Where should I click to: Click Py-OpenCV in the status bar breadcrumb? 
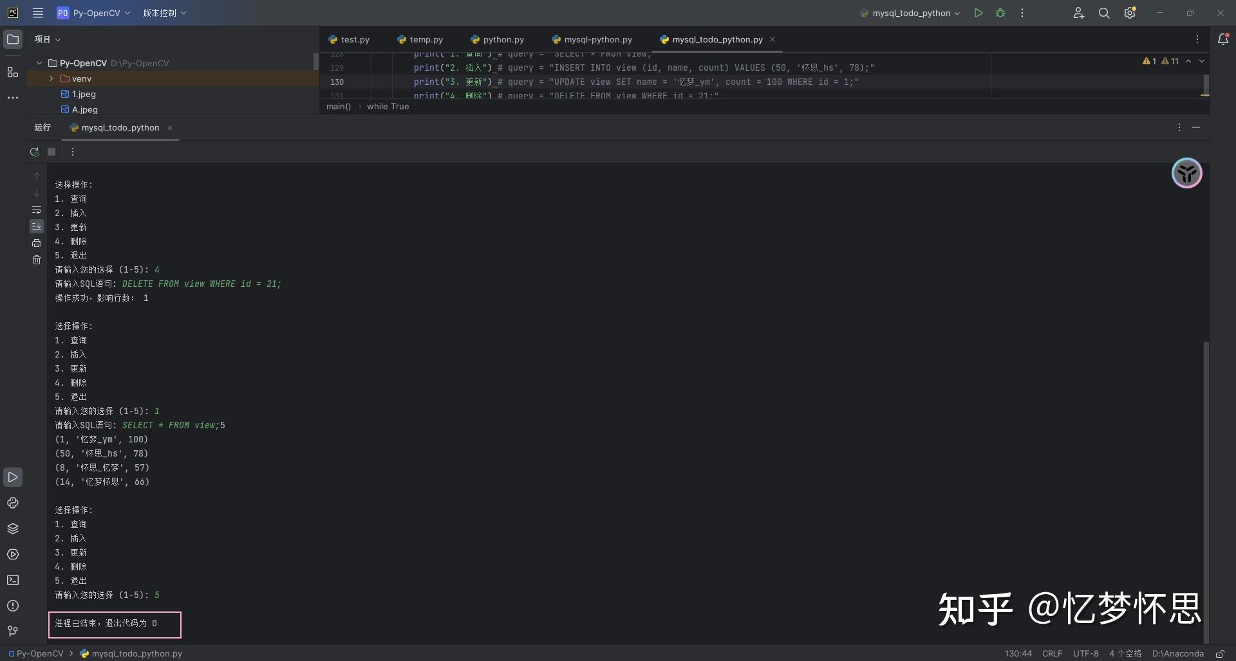[x=36, y=654]
